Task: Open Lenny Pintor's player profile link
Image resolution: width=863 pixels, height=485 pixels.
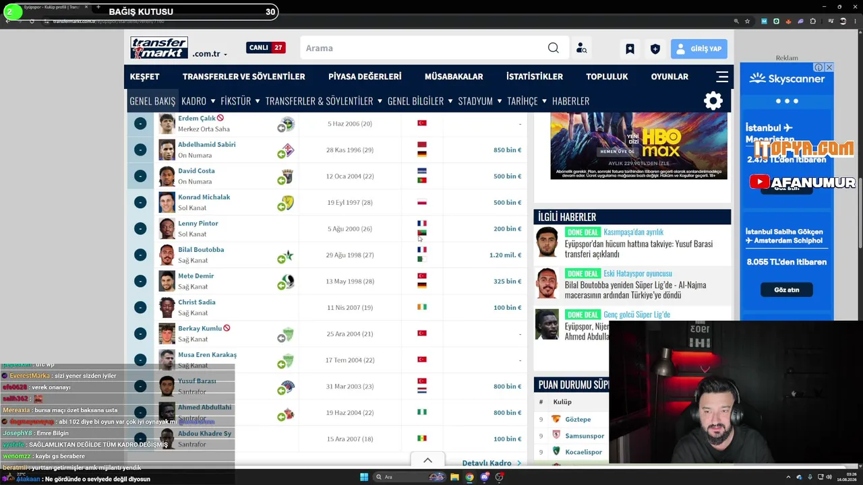Action: (x=198, y=223)
